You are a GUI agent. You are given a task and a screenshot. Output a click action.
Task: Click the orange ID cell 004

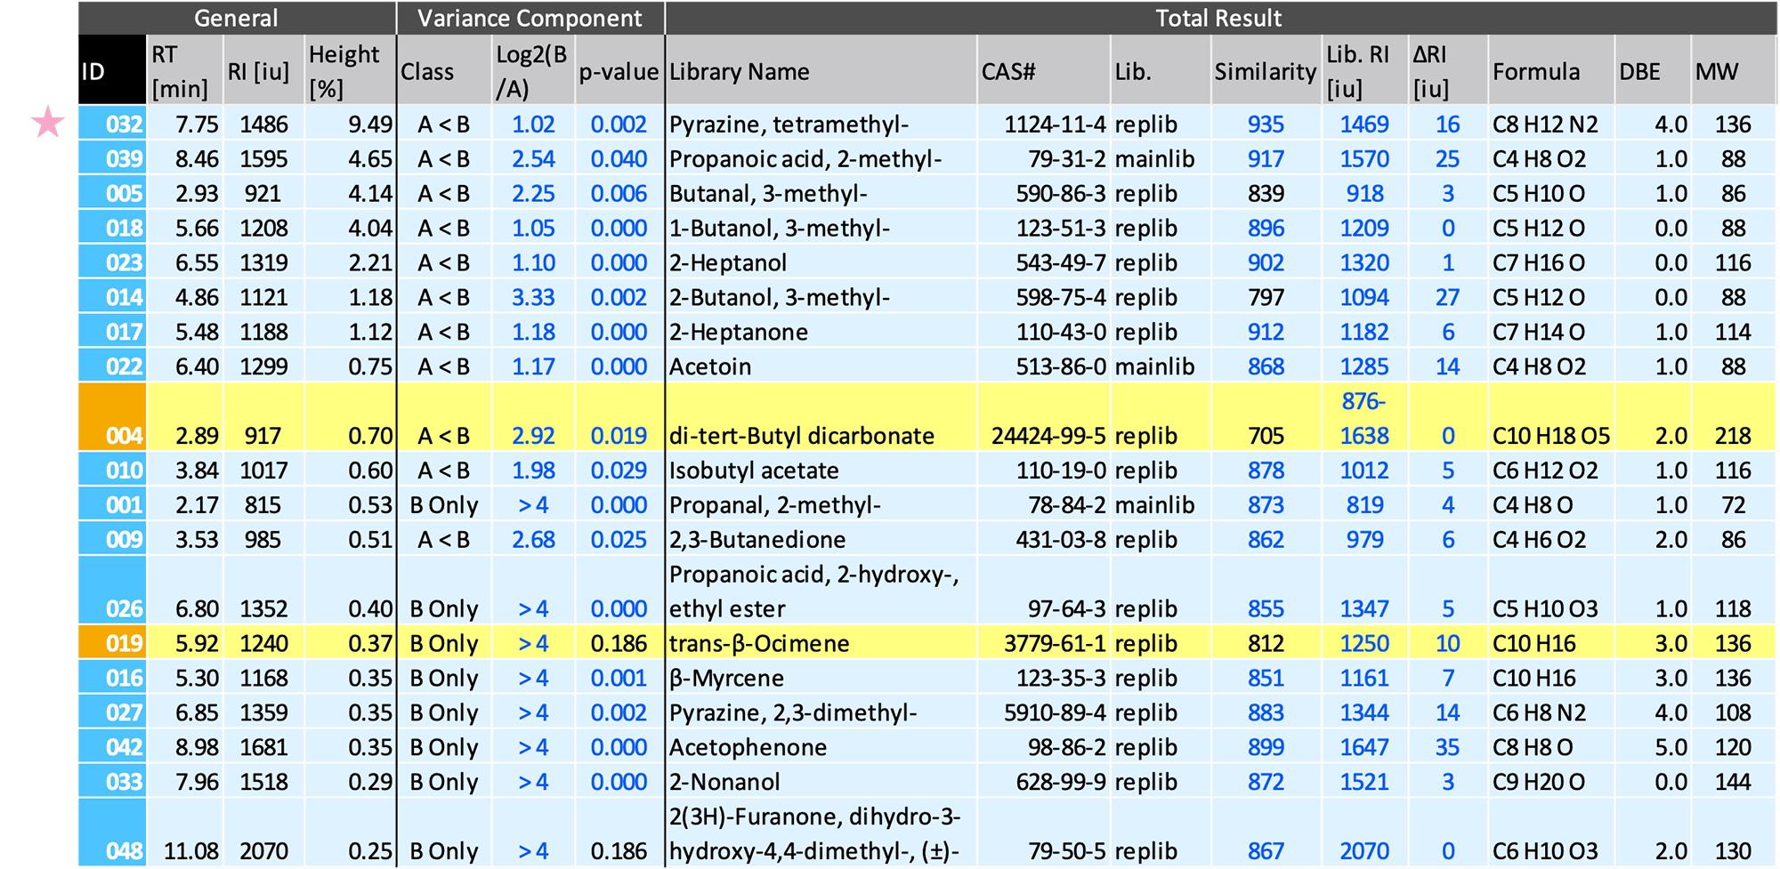113,418
